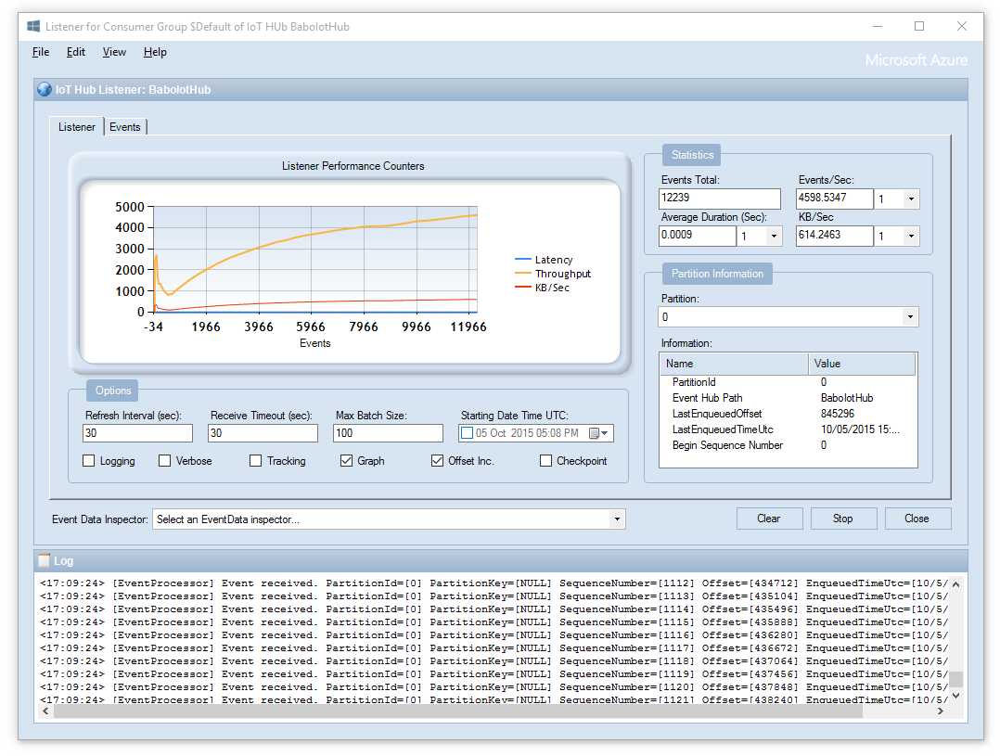Screen dimensions: 1000x756
Task: Click log line with SequenceNumber=[1120]
Action: pyautogui.click(x=494, y=687)
